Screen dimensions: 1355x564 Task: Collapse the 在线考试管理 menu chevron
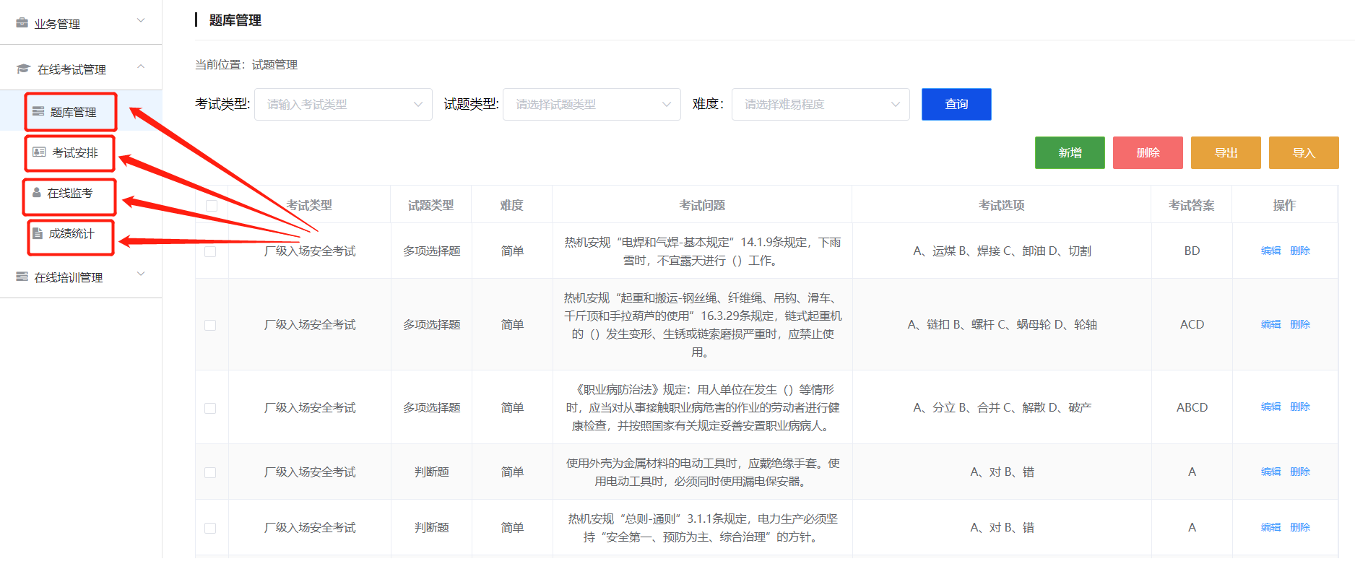point(141,66)
